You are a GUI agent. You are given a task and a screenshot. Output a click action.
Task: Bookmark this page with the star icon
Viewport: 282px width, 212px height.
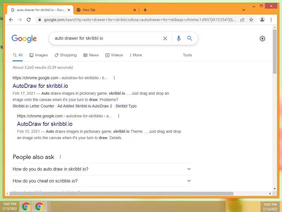pos(251,20)
